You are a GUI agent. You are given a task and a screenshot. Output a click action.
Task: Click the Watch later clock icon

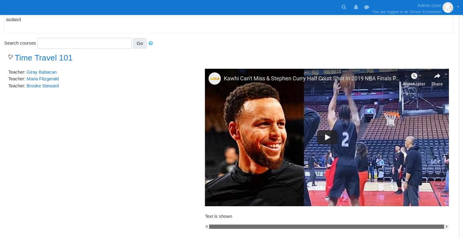coord(414,76)
